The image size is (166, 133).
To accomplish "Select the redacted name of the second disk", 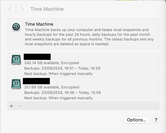I will click(36, 81).
